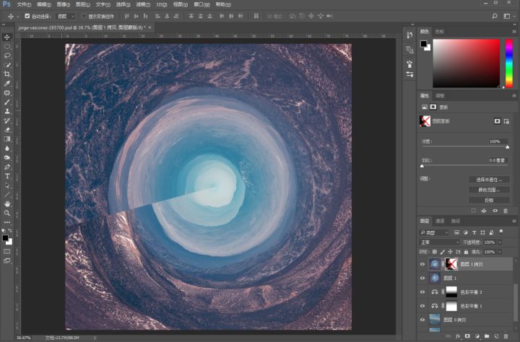Click the 颜色范围 button

[489, 189]
